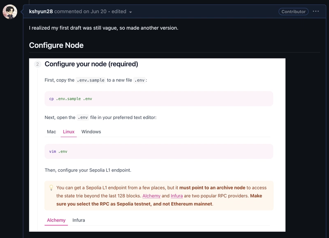Switch to the Windows tab
This screenshot has height=238, width=329.
point(91,132)
